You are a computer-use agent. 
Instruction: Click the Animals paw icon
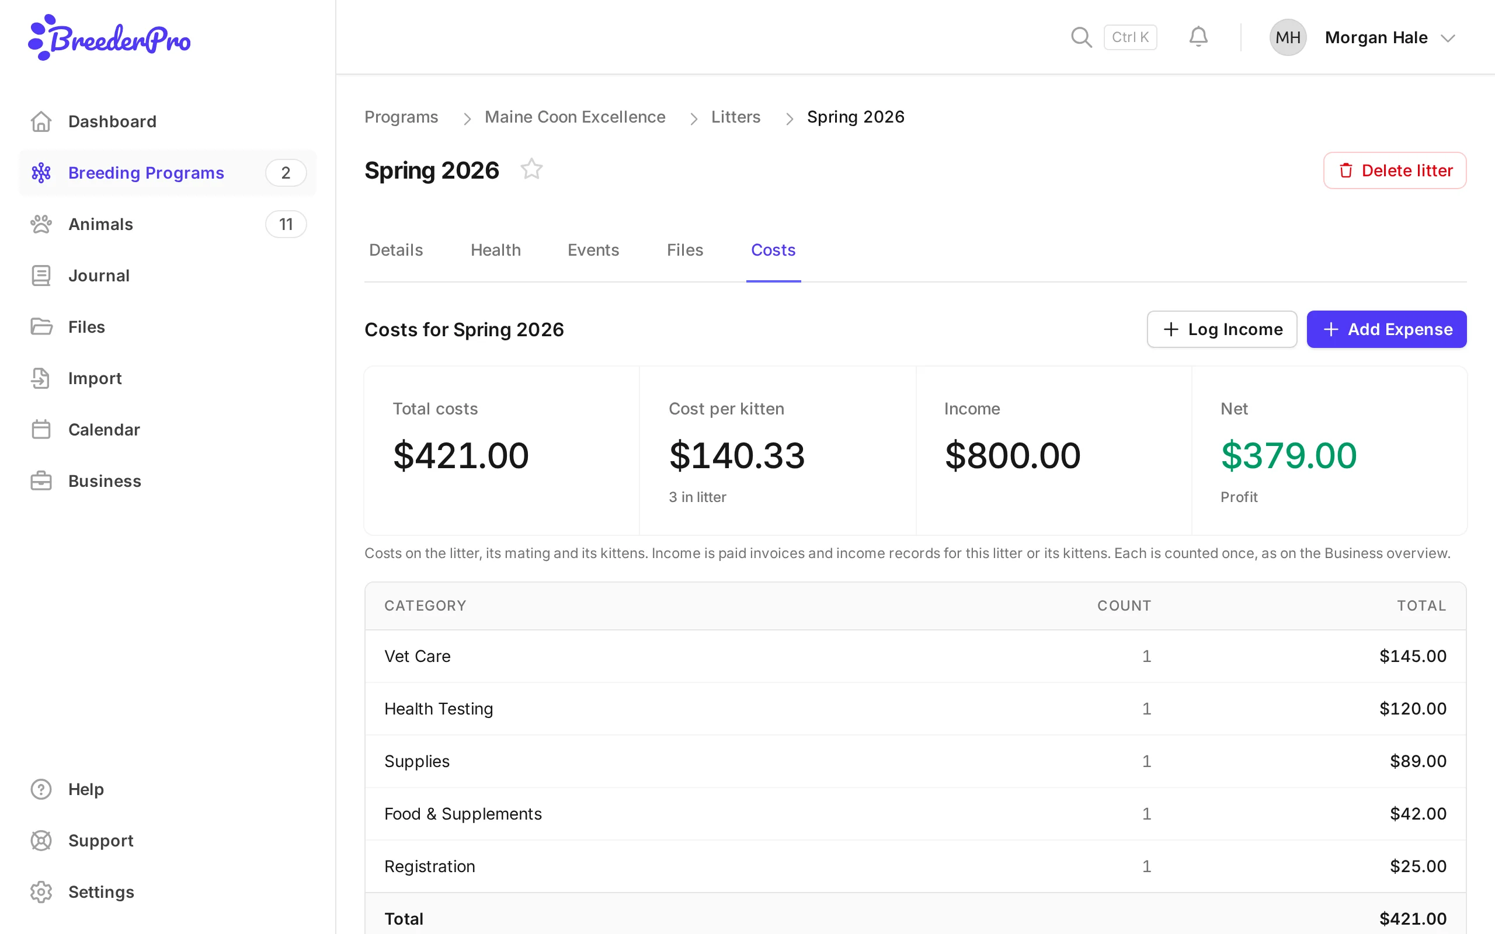41,224
